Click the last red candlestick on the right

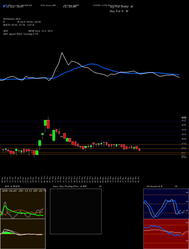(x=139, y=150)
